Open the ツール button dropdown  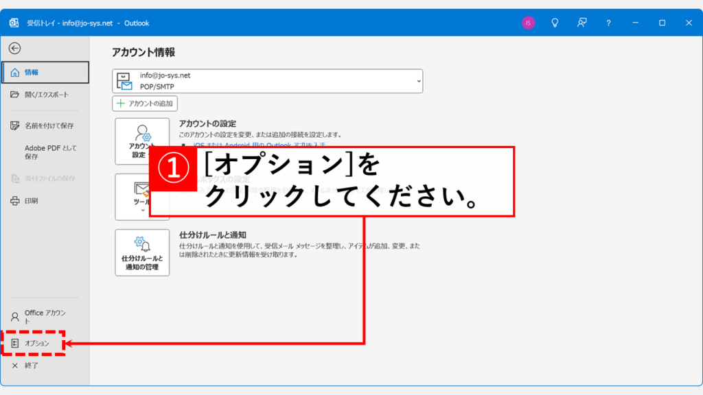click(142, 197)
